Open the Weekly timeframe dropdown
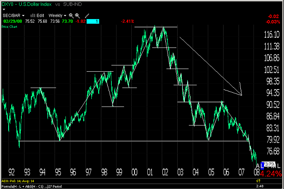The width and height of the screenshot is (284, 189). pos(57,15)
